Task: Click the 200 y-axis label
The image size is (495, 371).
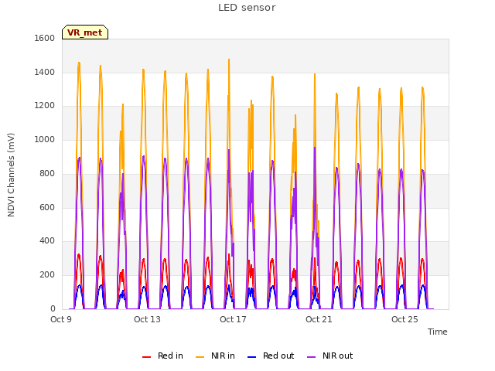Action: coord(47,275)
